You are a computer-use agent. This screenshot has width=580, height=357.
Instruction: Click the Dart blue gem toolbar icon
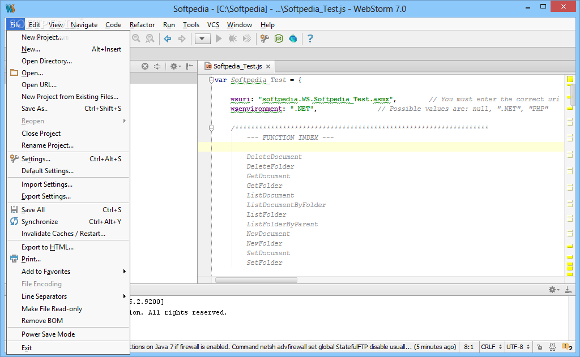coord(293,38)
